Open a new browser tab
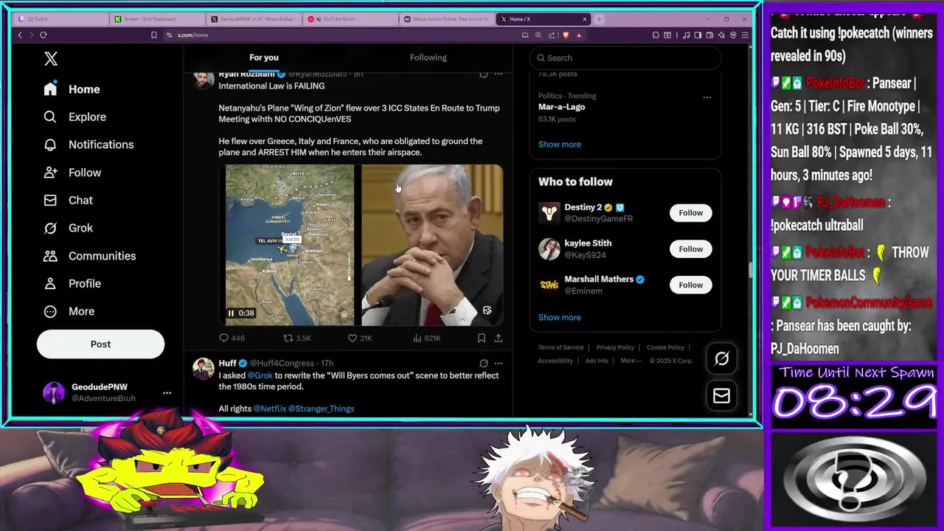944x531 pixels. click(x=599, y=19)
